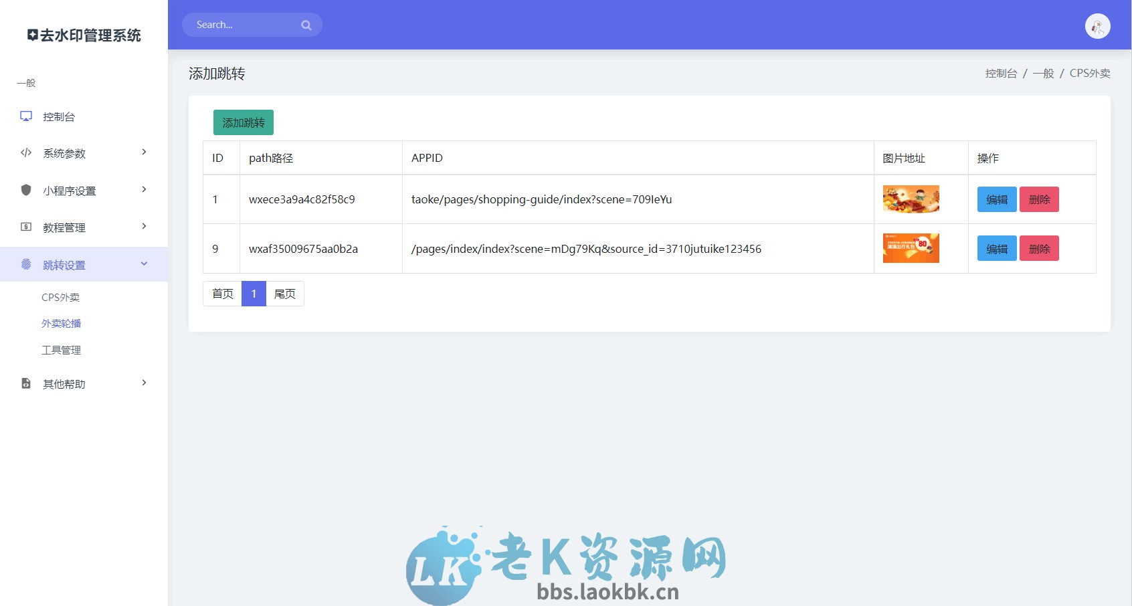Expand the 其他帮助 submenu chevron

143,383
